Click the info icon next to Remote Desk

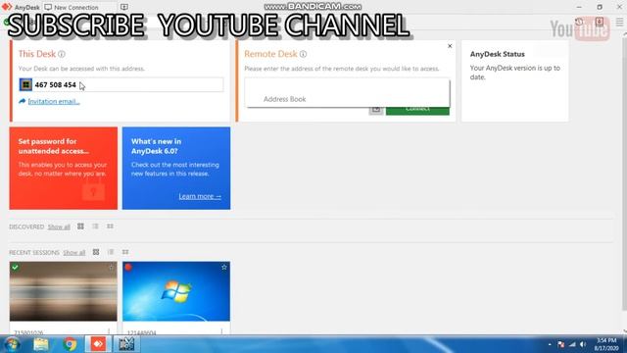303,54
